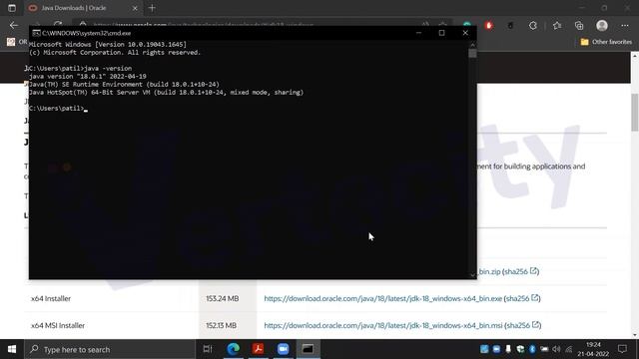Open sha256 link for the MSI Installer
The image size is (639, 359).
[x=523, y=325]
